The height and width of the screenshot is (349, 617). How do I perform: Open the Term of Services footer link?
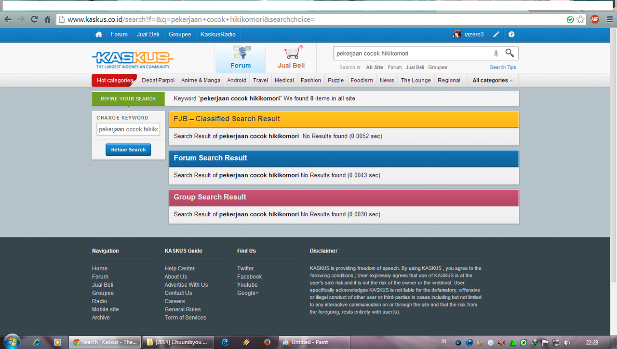click(185, 318)
